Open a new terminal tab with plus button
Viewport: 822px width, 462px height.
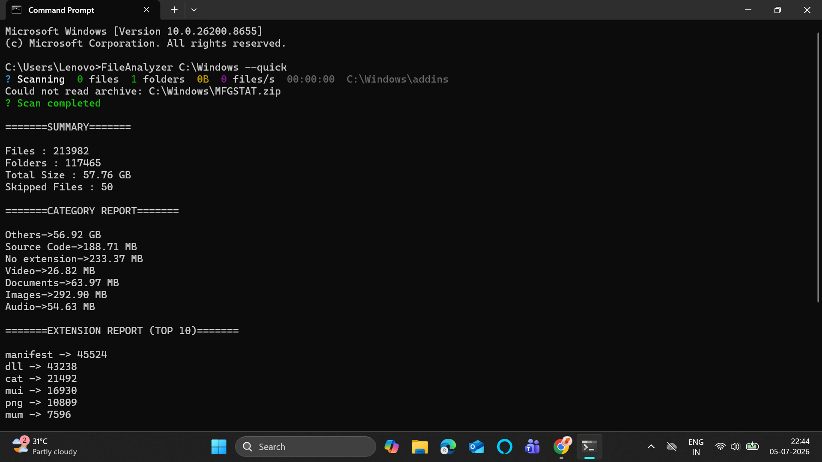pos(174,10)
